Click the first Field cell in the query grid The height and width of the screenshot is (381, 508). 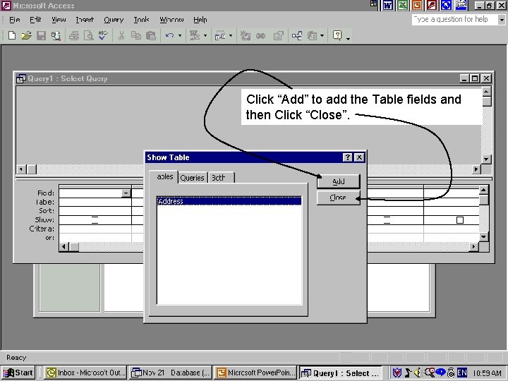[x=95, y=193]
